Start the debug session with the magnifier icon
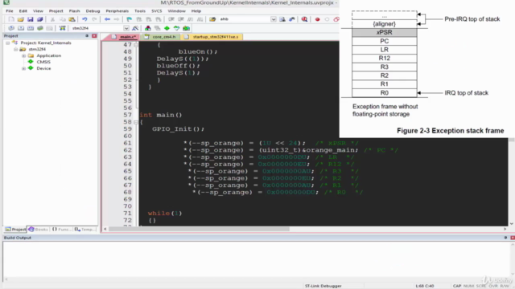Screen dimensions: 515x289 tap(304, 19)
